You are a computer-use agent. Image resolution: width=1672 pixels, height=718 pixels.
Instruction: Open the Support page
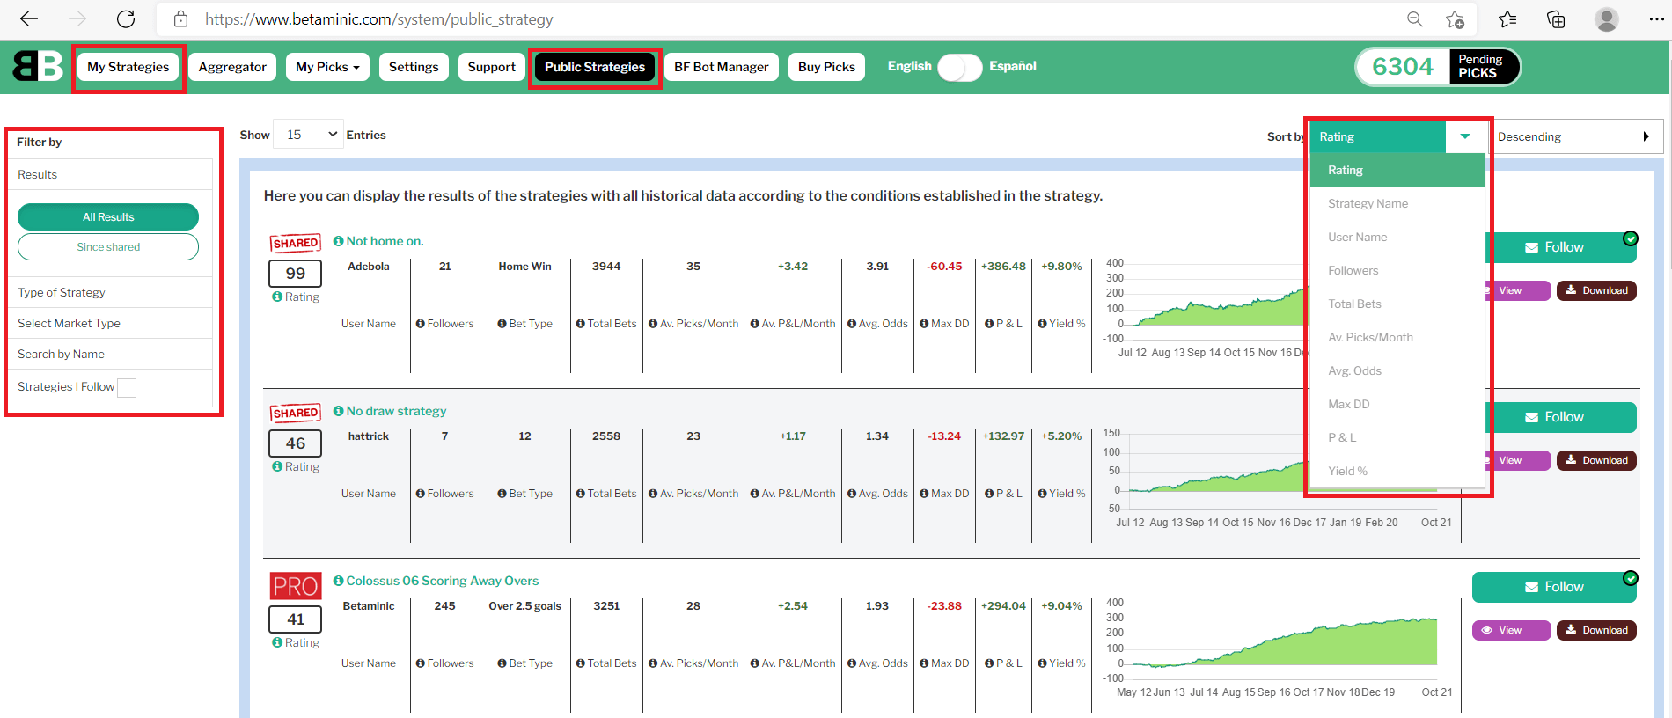[x=491, y=67]
